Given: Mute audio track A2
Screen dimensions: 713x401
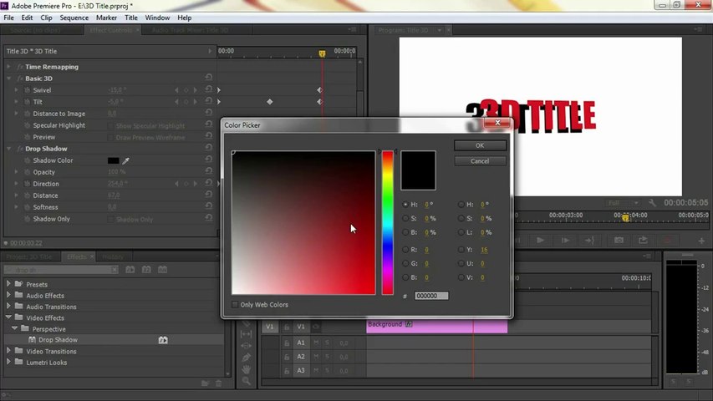Looking at the screenshot, I should tap(316, 357).
